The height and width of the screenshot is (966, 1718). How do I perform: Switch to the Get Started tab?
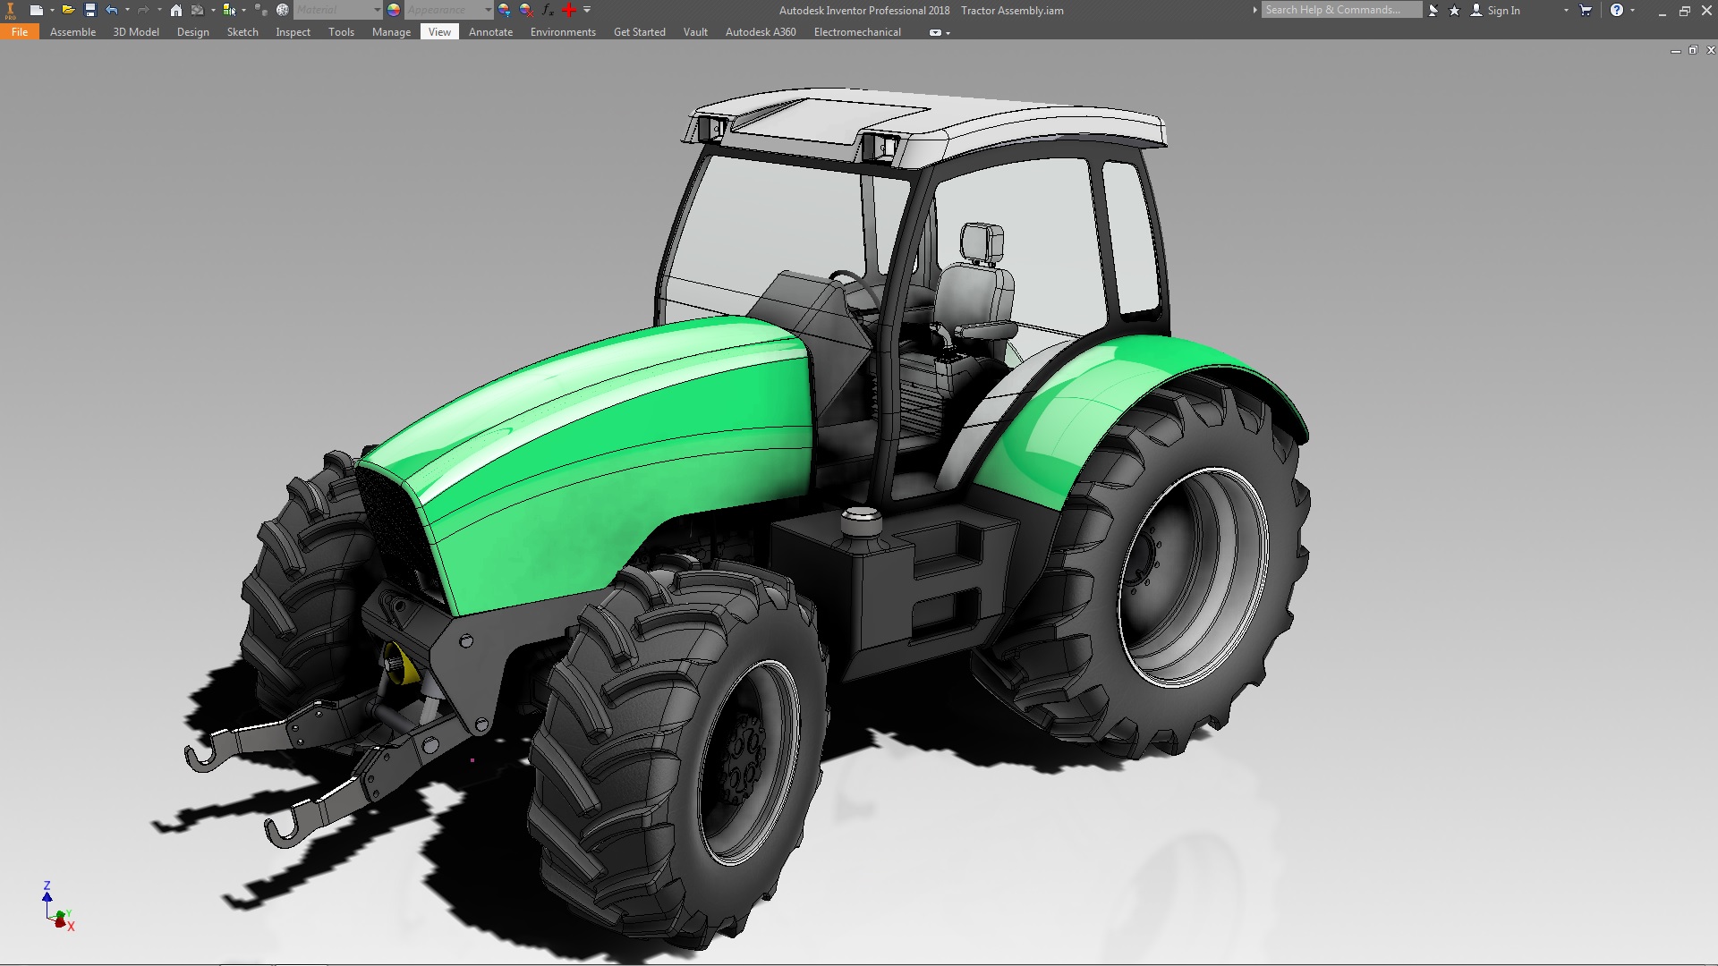639,31
